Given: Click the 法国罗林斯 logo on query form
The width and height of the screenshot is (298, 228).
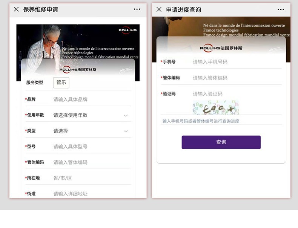Looking at the screenshot, I should pyautogui.click(x=221, y=48).
